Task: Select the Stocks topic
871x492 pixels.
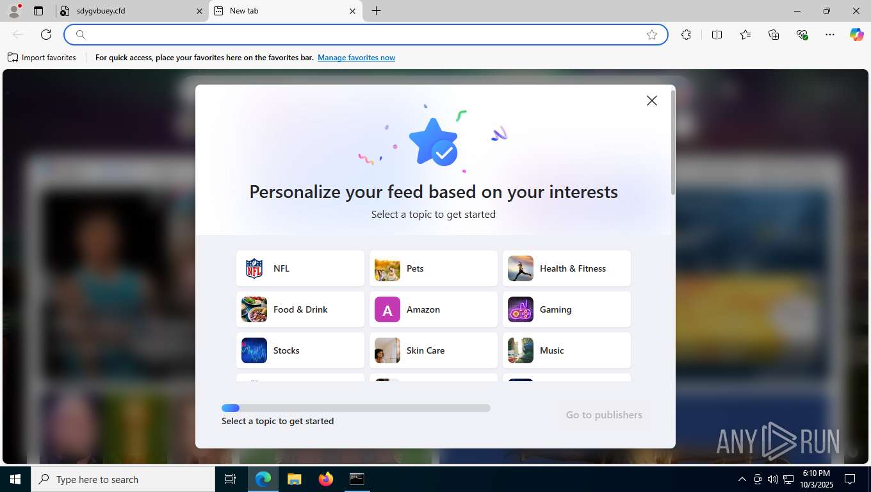Action: pos(300,350)
